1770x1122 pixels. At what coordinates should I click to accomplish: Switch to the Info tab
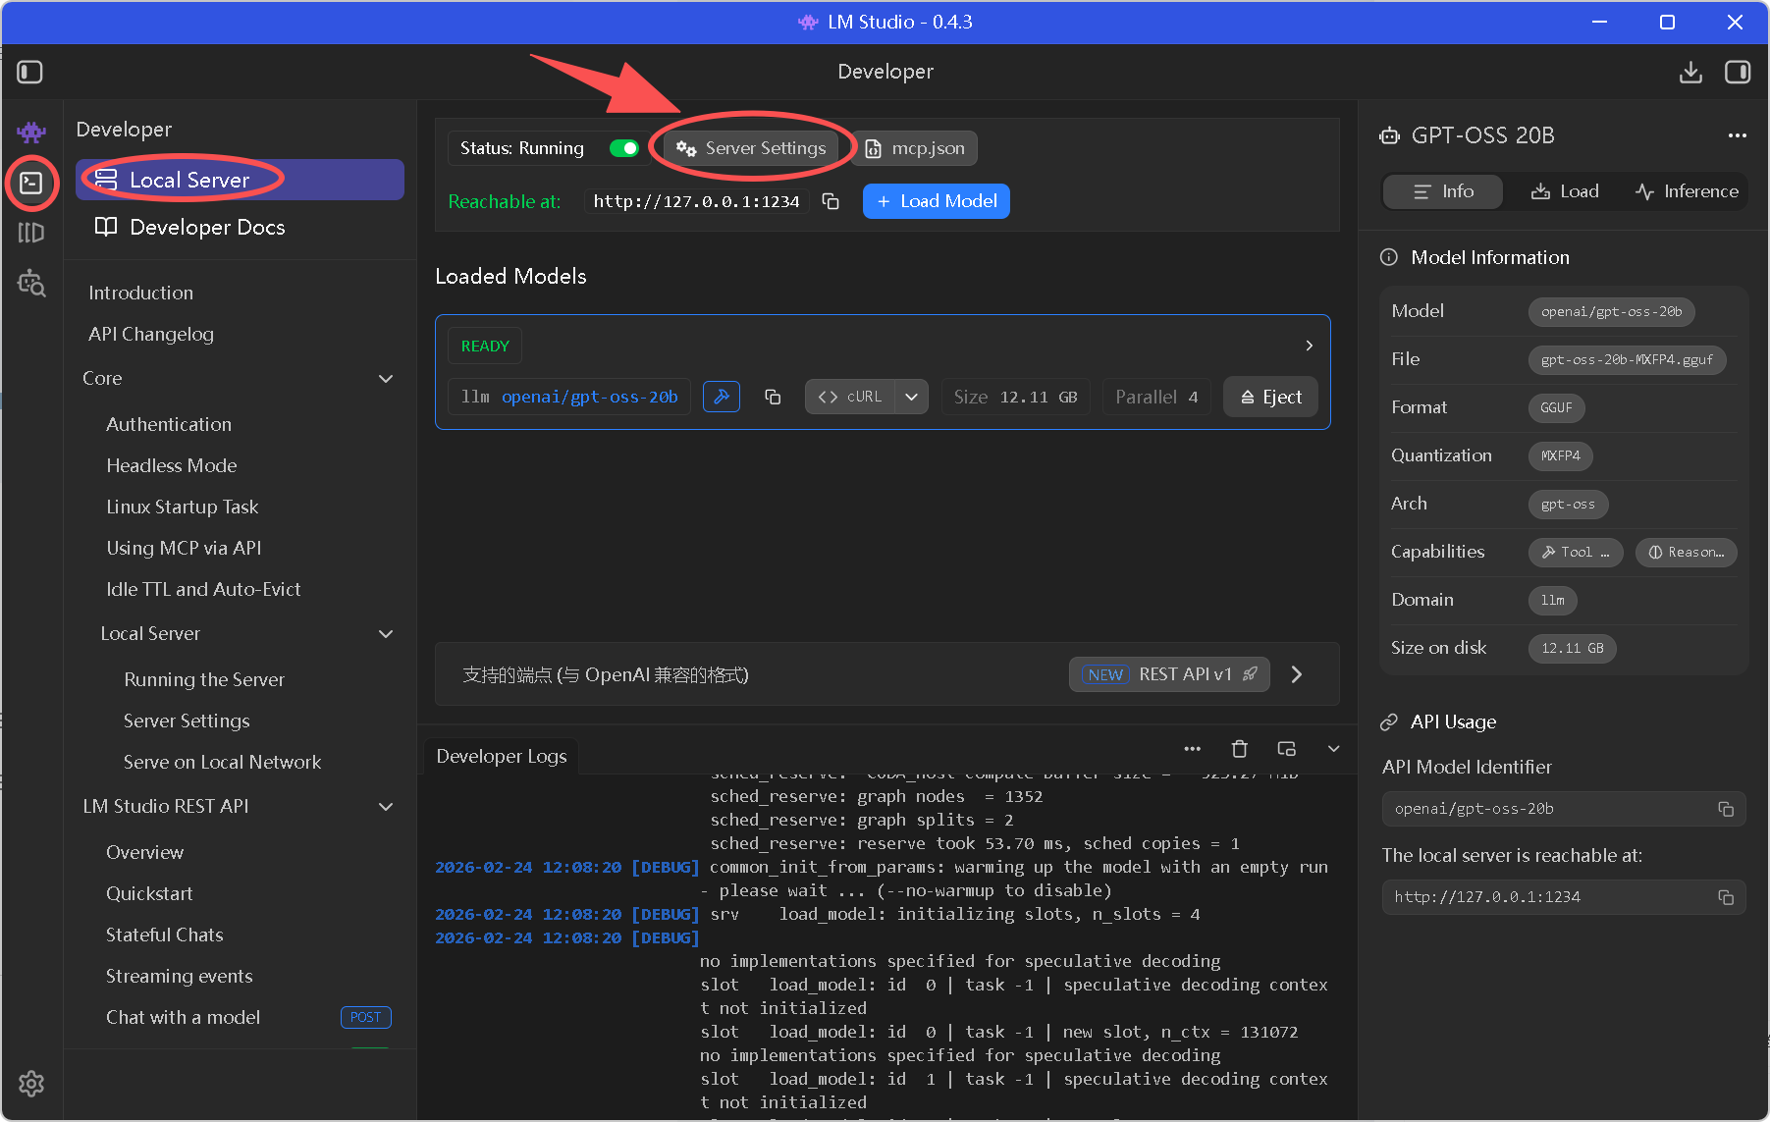point(1443,191)
